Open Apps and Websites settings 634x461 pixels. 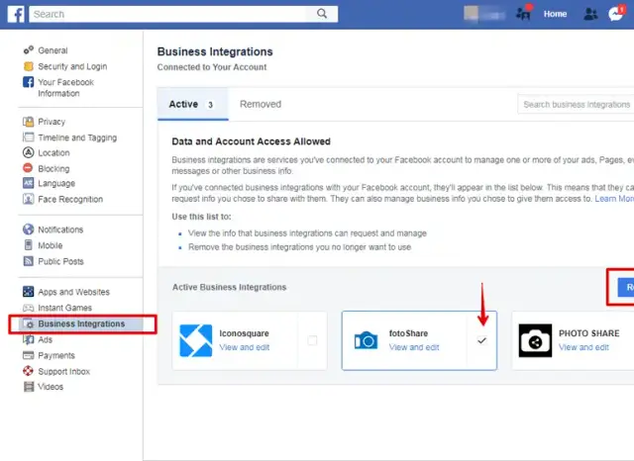[x=73, y=292]
